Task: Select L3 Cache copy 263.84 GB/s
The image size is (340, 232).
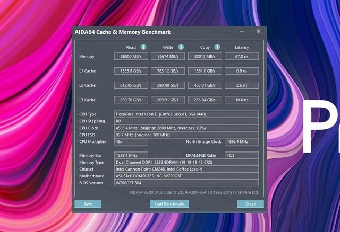Action: (x=205, y=100)
